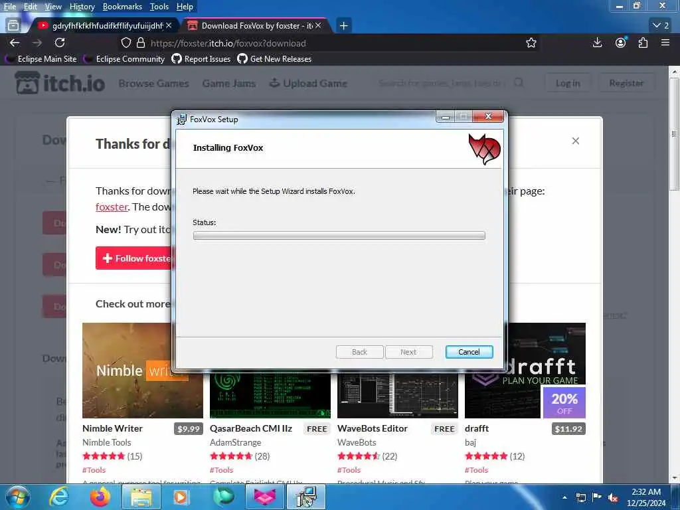
Task: Close the Thanks for downloading dialog
Action: pos(576,141)
